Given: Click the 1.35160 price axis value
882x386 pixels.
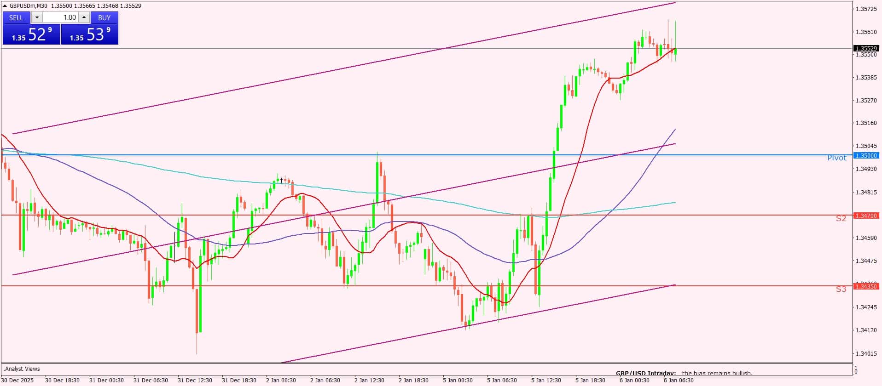Looking at the screenshot, I should click(866, 123).
